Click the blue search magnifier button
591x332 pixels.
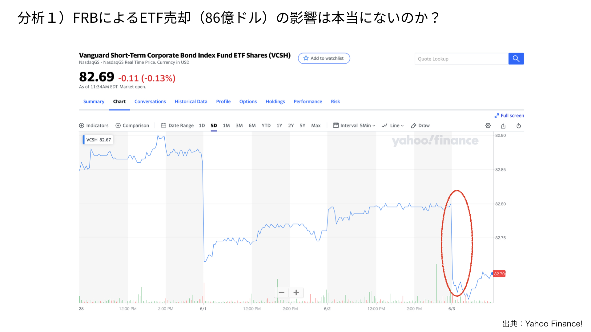(x=516, y=59)
